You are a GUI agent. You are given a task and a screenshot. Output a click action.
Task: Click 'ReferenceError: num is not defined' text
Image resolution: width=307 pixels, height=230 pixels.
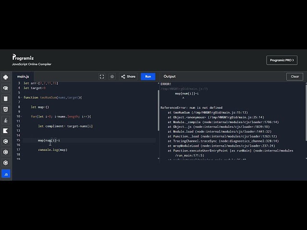coord(191,107)
